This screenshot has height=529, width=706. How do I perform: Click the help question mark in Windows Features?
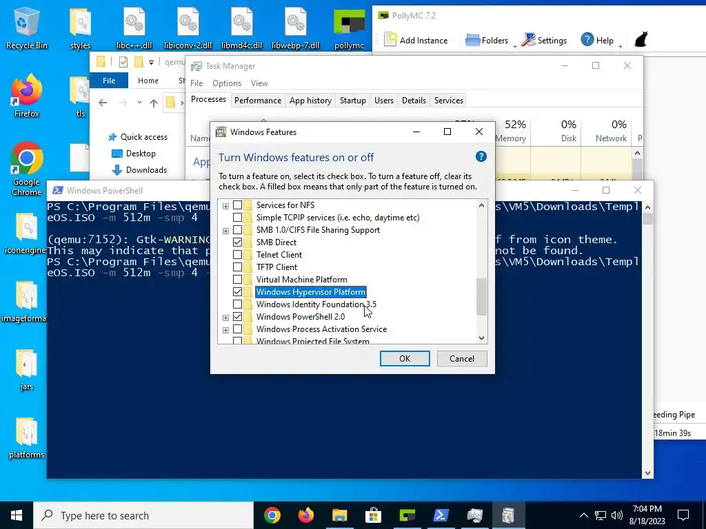tap(481, 156)
